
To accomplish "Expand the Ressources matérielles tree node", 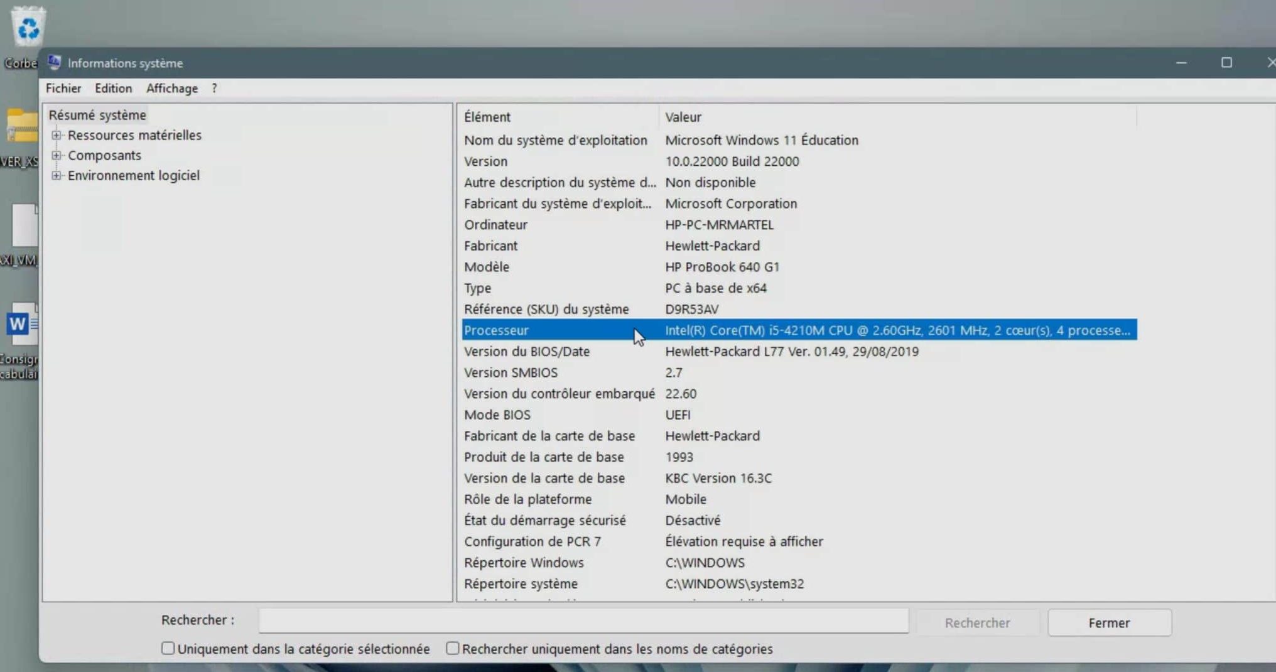I will (x=57, y=135).
